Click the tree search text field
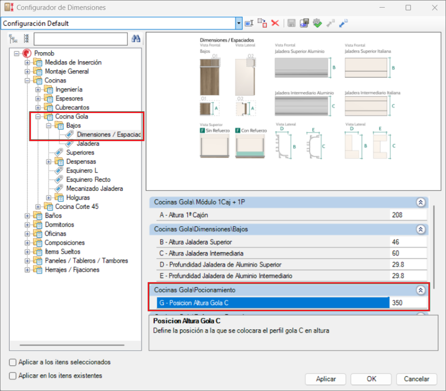Screen dimensions: 446x391 click(x=80, y=39)
